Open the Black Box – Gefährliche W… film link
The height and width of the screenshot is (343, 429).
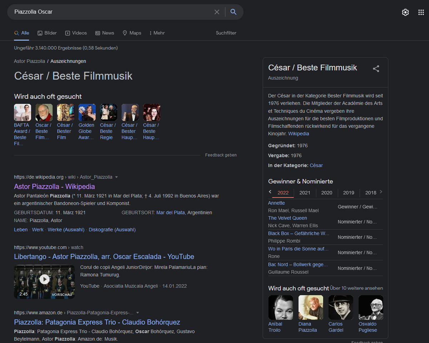coord(299,233)
